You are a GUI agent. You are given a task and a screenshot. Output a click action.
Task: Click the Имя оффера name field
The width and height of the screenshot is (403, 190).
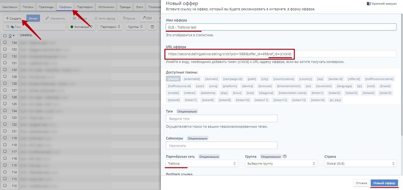point(281,27)
